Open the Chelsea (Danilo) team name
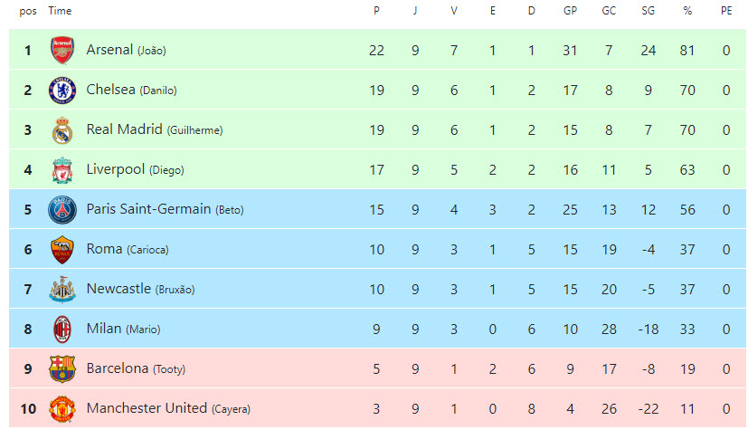748x430 pixels. pyautogui.click(x=131, y=90)
